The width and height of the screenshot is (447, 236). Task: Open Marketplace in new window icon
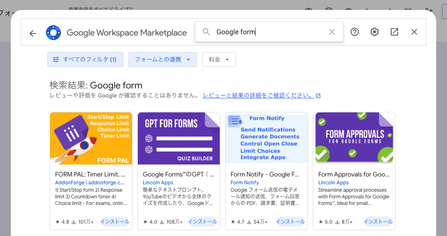(394, 32)
